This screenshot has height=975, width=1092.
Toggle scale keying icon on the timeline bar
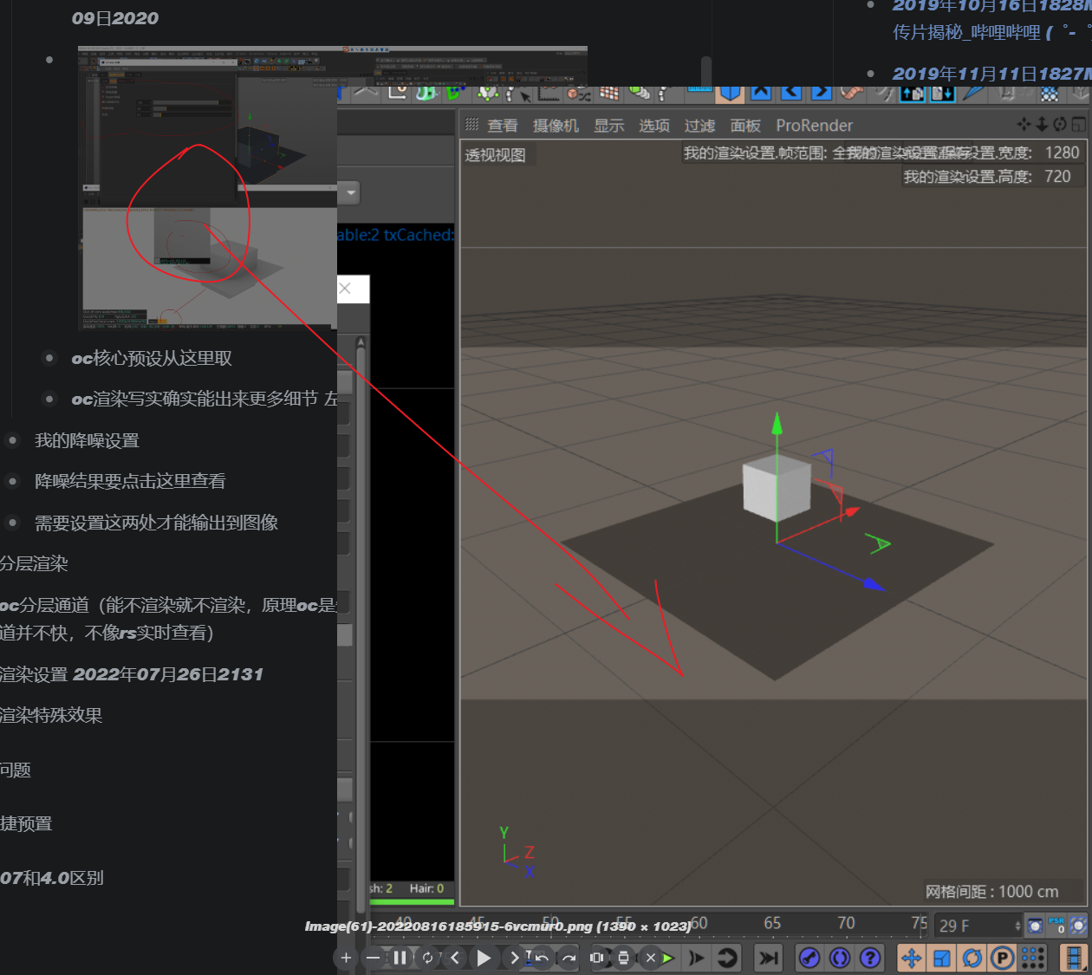(942, 958)
